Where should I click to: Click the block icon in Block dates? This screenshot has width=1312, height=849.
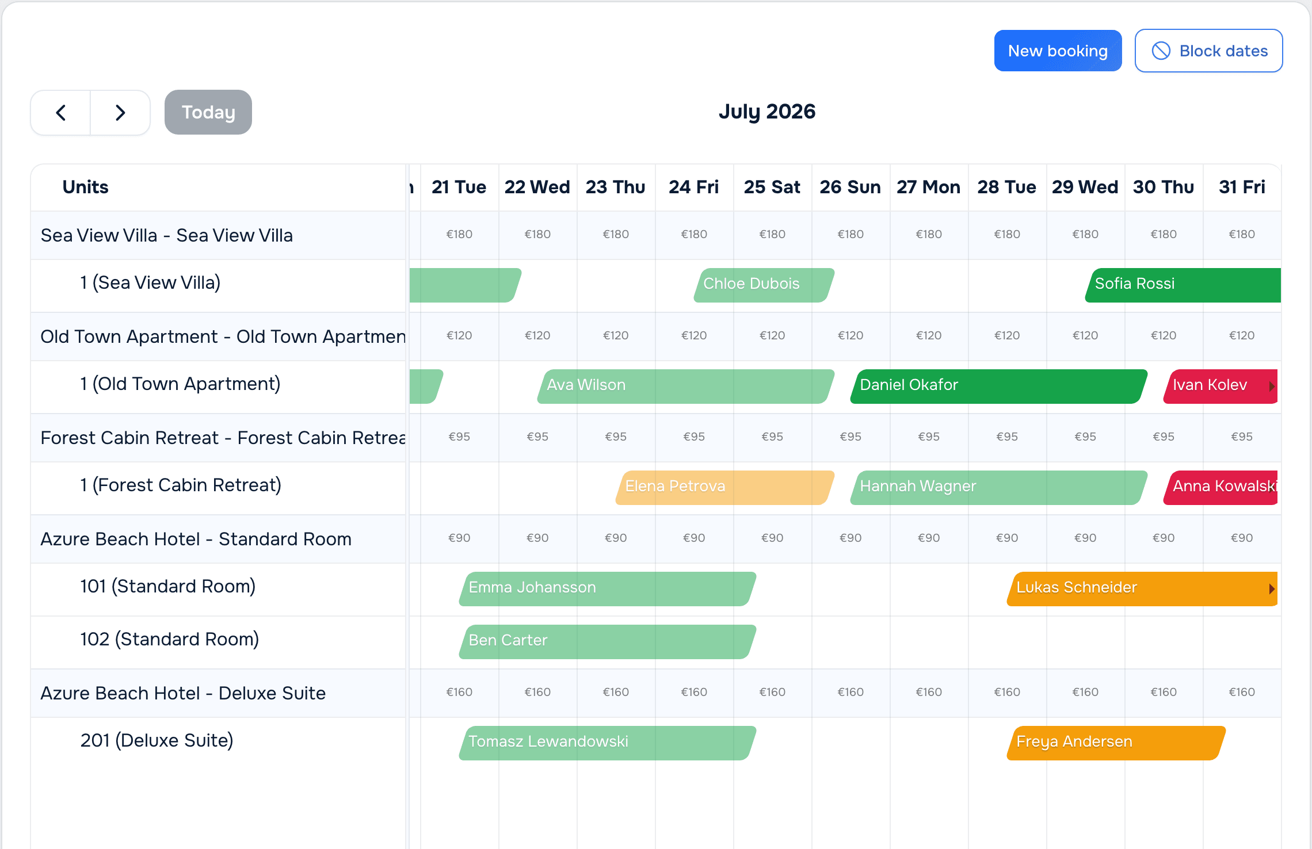[1161, 51]
